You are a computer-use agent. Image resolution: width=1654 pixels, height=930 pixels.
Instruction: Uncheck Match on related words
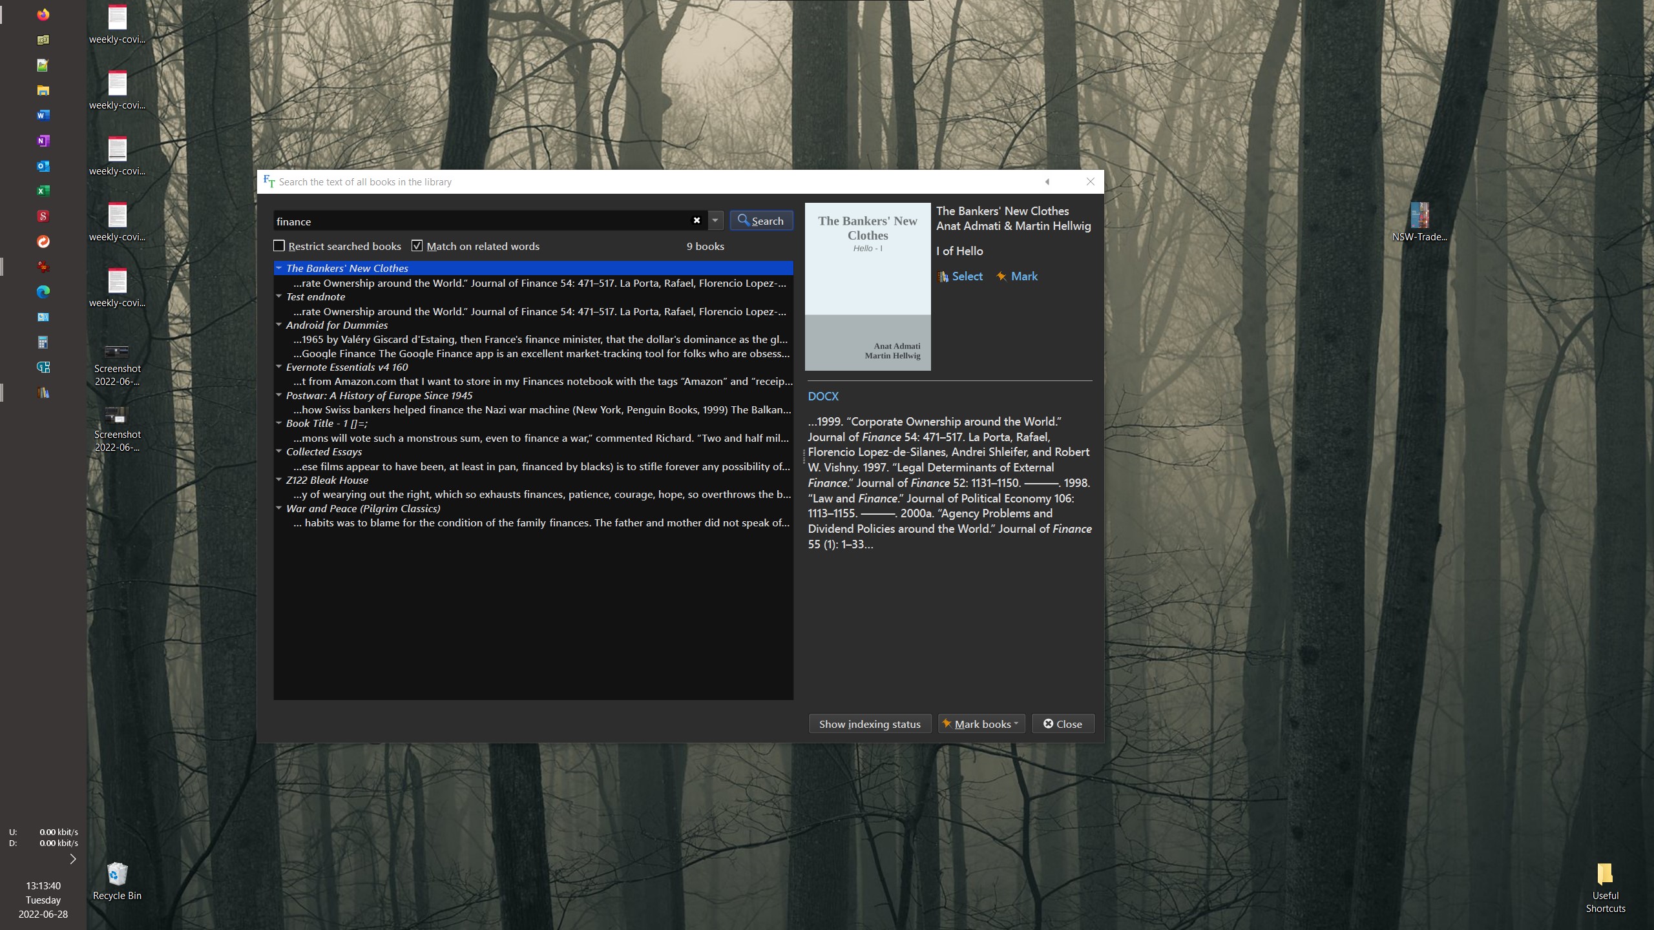[x=417, y=246]
